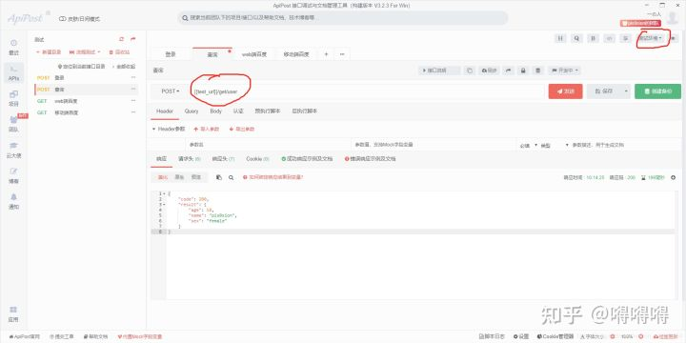This screenshot has height=343, width=686.
Task: Open the 认证 (auth) tab
Action: (238, 111)
